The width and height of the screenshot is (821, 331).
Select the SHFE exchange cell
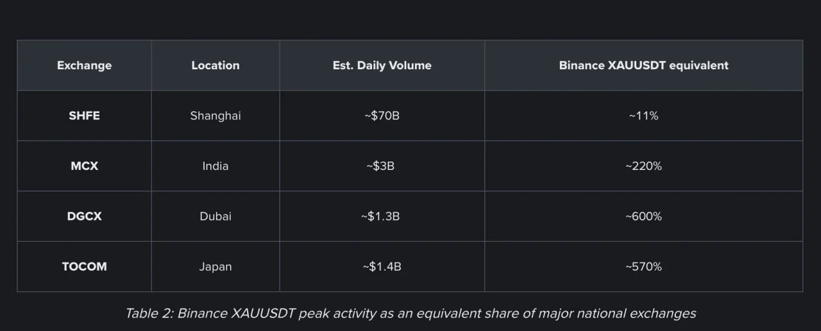(84, 116)
